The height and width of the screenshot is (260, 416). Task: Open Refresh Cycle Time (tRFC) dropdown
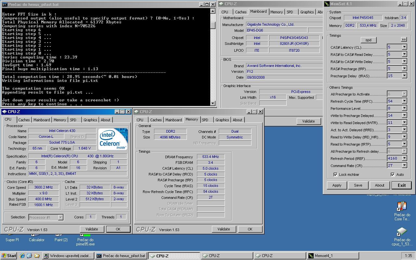pyautogui.click(x=404, y=101)
